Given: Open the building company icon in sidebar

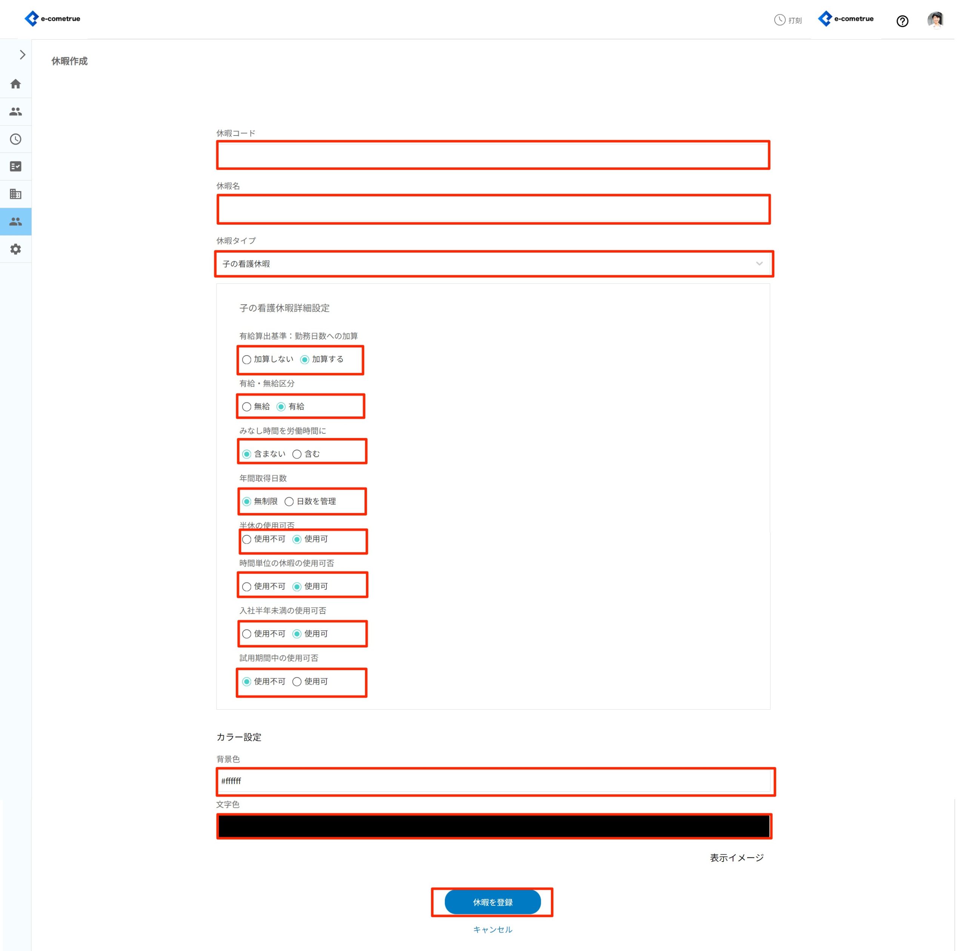Looking at the screenshot, I should 15,194.
